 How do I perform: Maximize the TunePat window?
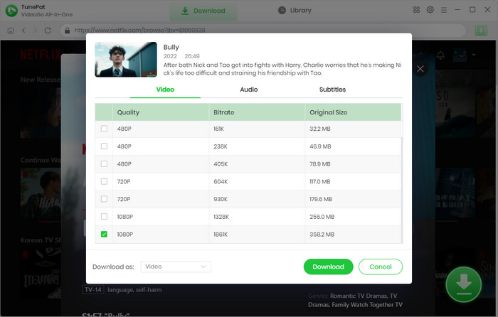click(x=472, y=10)
